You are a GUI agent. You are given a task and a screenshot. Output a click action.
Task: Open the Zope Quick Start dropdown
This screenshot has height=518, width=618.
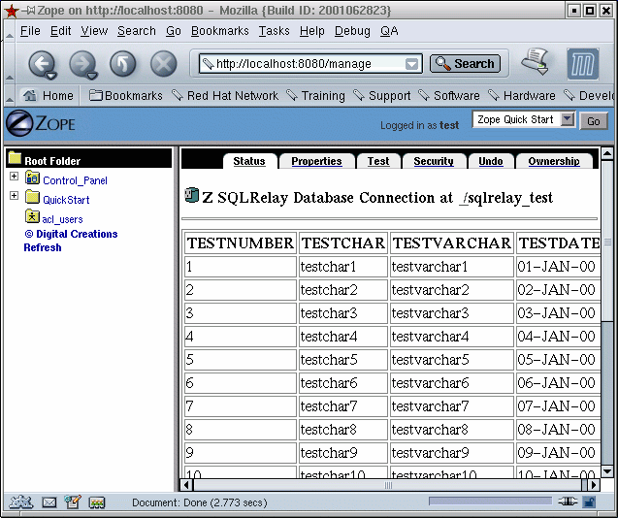tap(524, 120)
